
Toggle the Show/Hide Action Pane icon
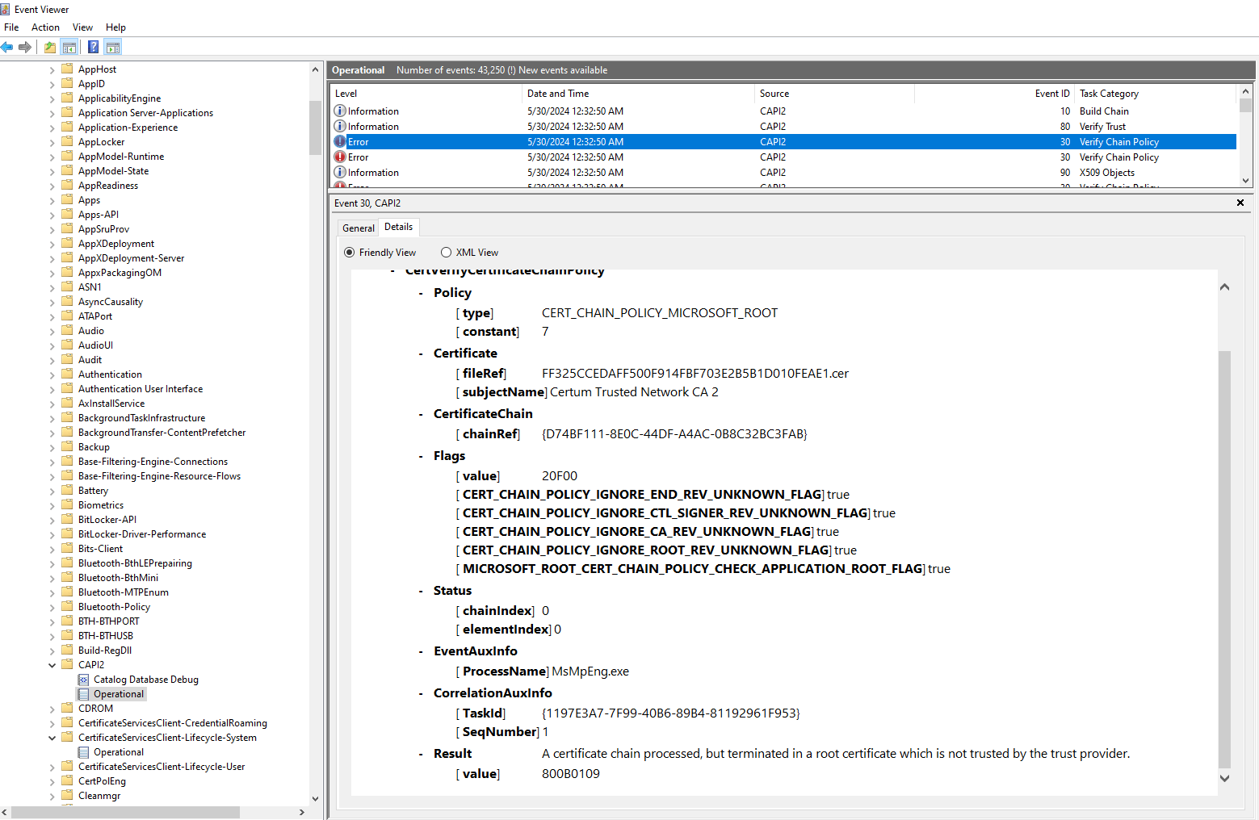click(113, 47)
